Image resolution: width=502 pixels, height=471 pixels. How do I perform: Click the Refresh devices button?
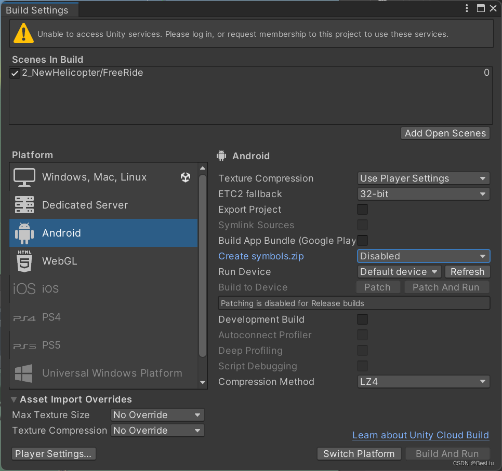point(467,272)
